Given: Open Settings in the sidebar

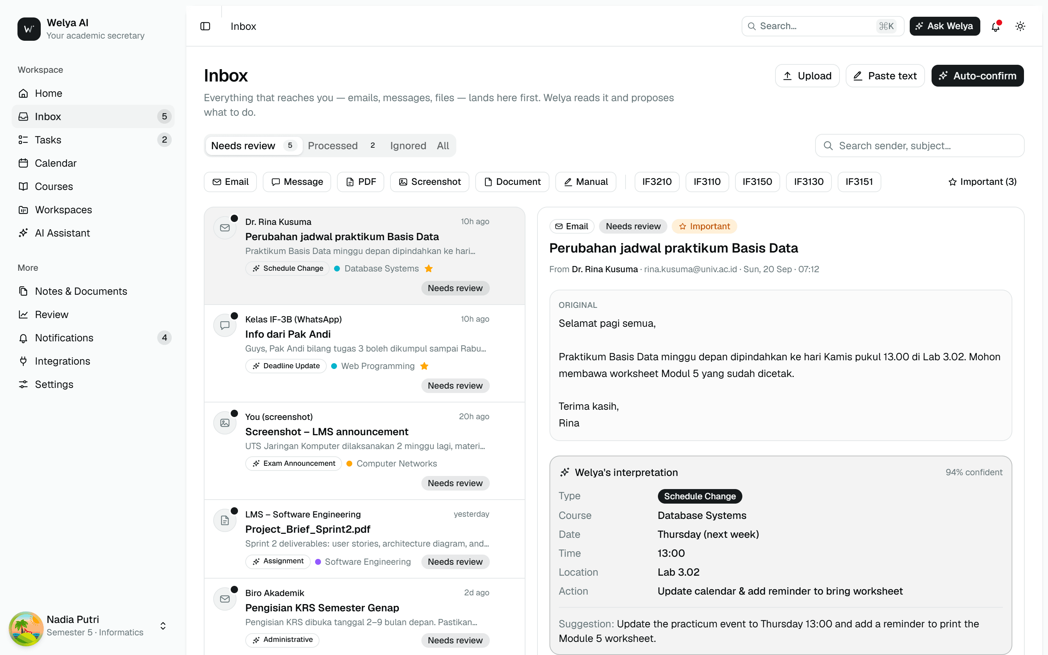Looking at the screenshot, I should click(93, 384).
